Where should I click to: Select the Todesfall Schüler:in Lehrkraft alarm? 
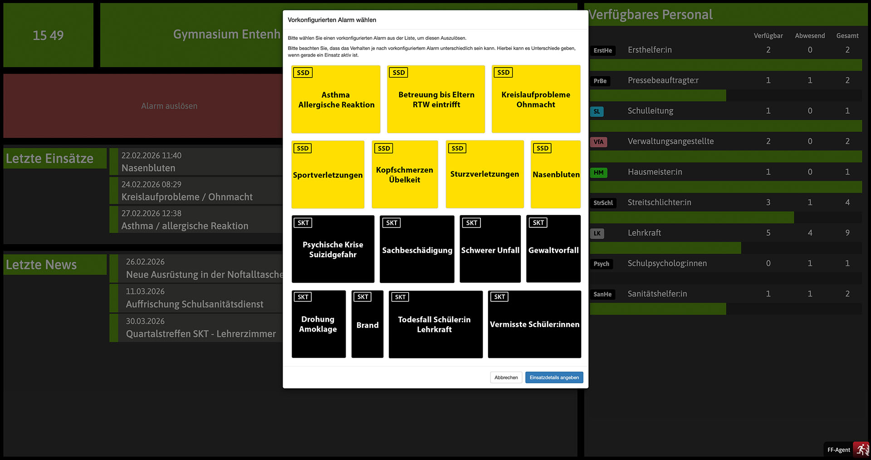coord(435,324)
